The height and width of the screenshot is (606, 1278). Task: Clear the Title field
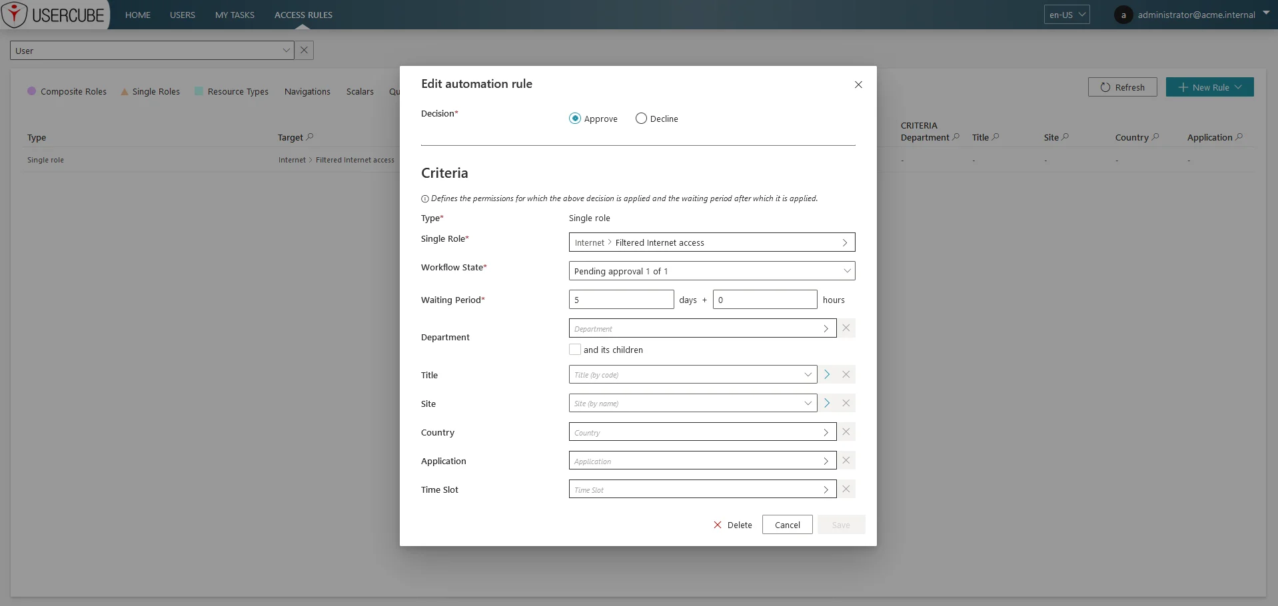(x=846, y=375)
